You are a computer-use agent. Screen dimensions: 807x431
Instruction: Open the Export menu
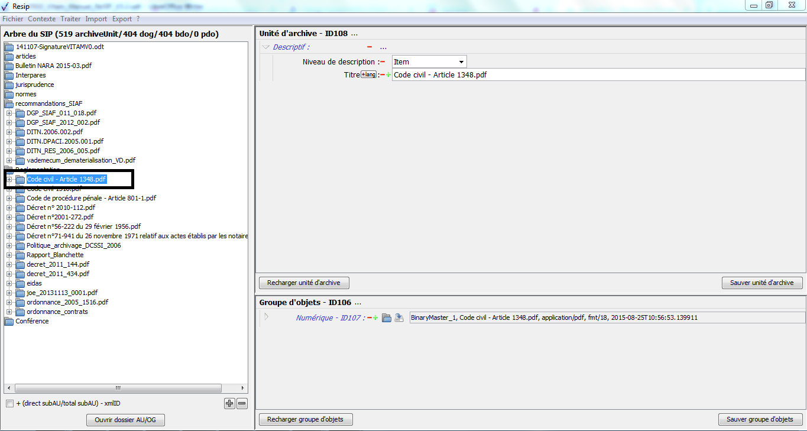click(122, 19)
